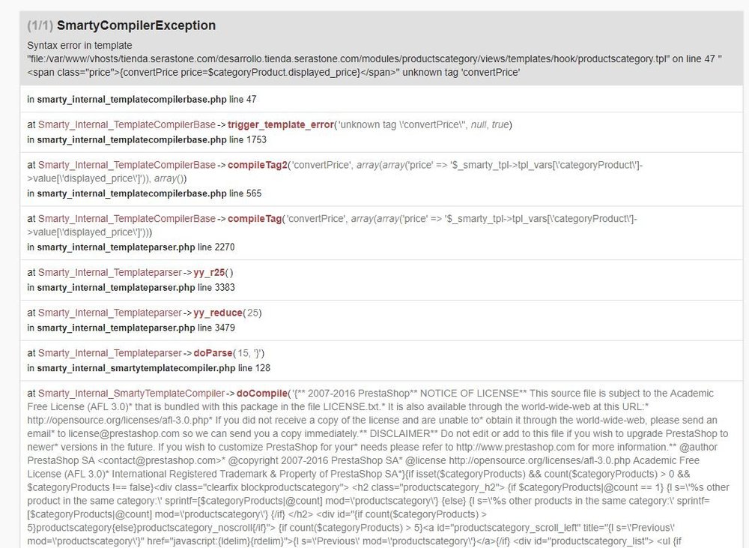Click Smarty_Internal_TemplateCompilerBase before compileTag2

coord(127,165)
